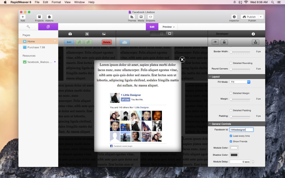The width and height of the screenshot is (285, 178).
Task: Click the red Delete button
Action: click(x=107, y=42)
